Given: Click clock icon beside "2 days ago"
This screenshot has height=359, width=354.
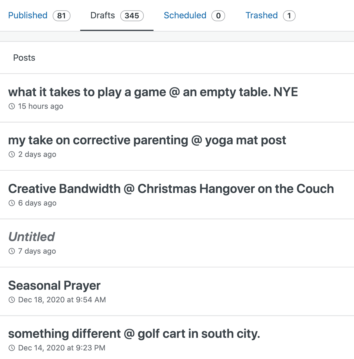Looking at the screenshot, I should click(12, 155).
